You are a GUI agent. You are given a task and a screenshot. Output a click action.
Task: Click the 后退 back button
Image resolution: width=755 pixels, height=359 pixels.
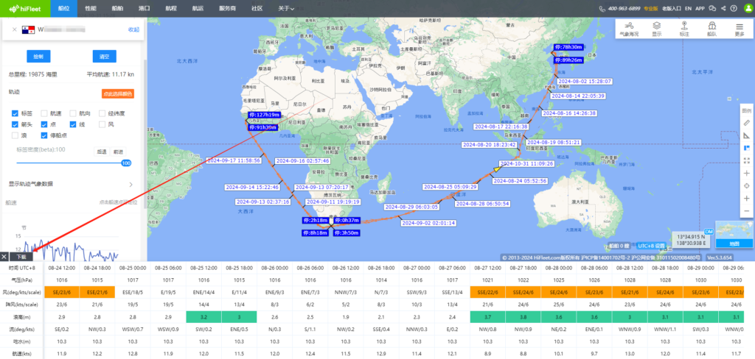coord(101,151)
